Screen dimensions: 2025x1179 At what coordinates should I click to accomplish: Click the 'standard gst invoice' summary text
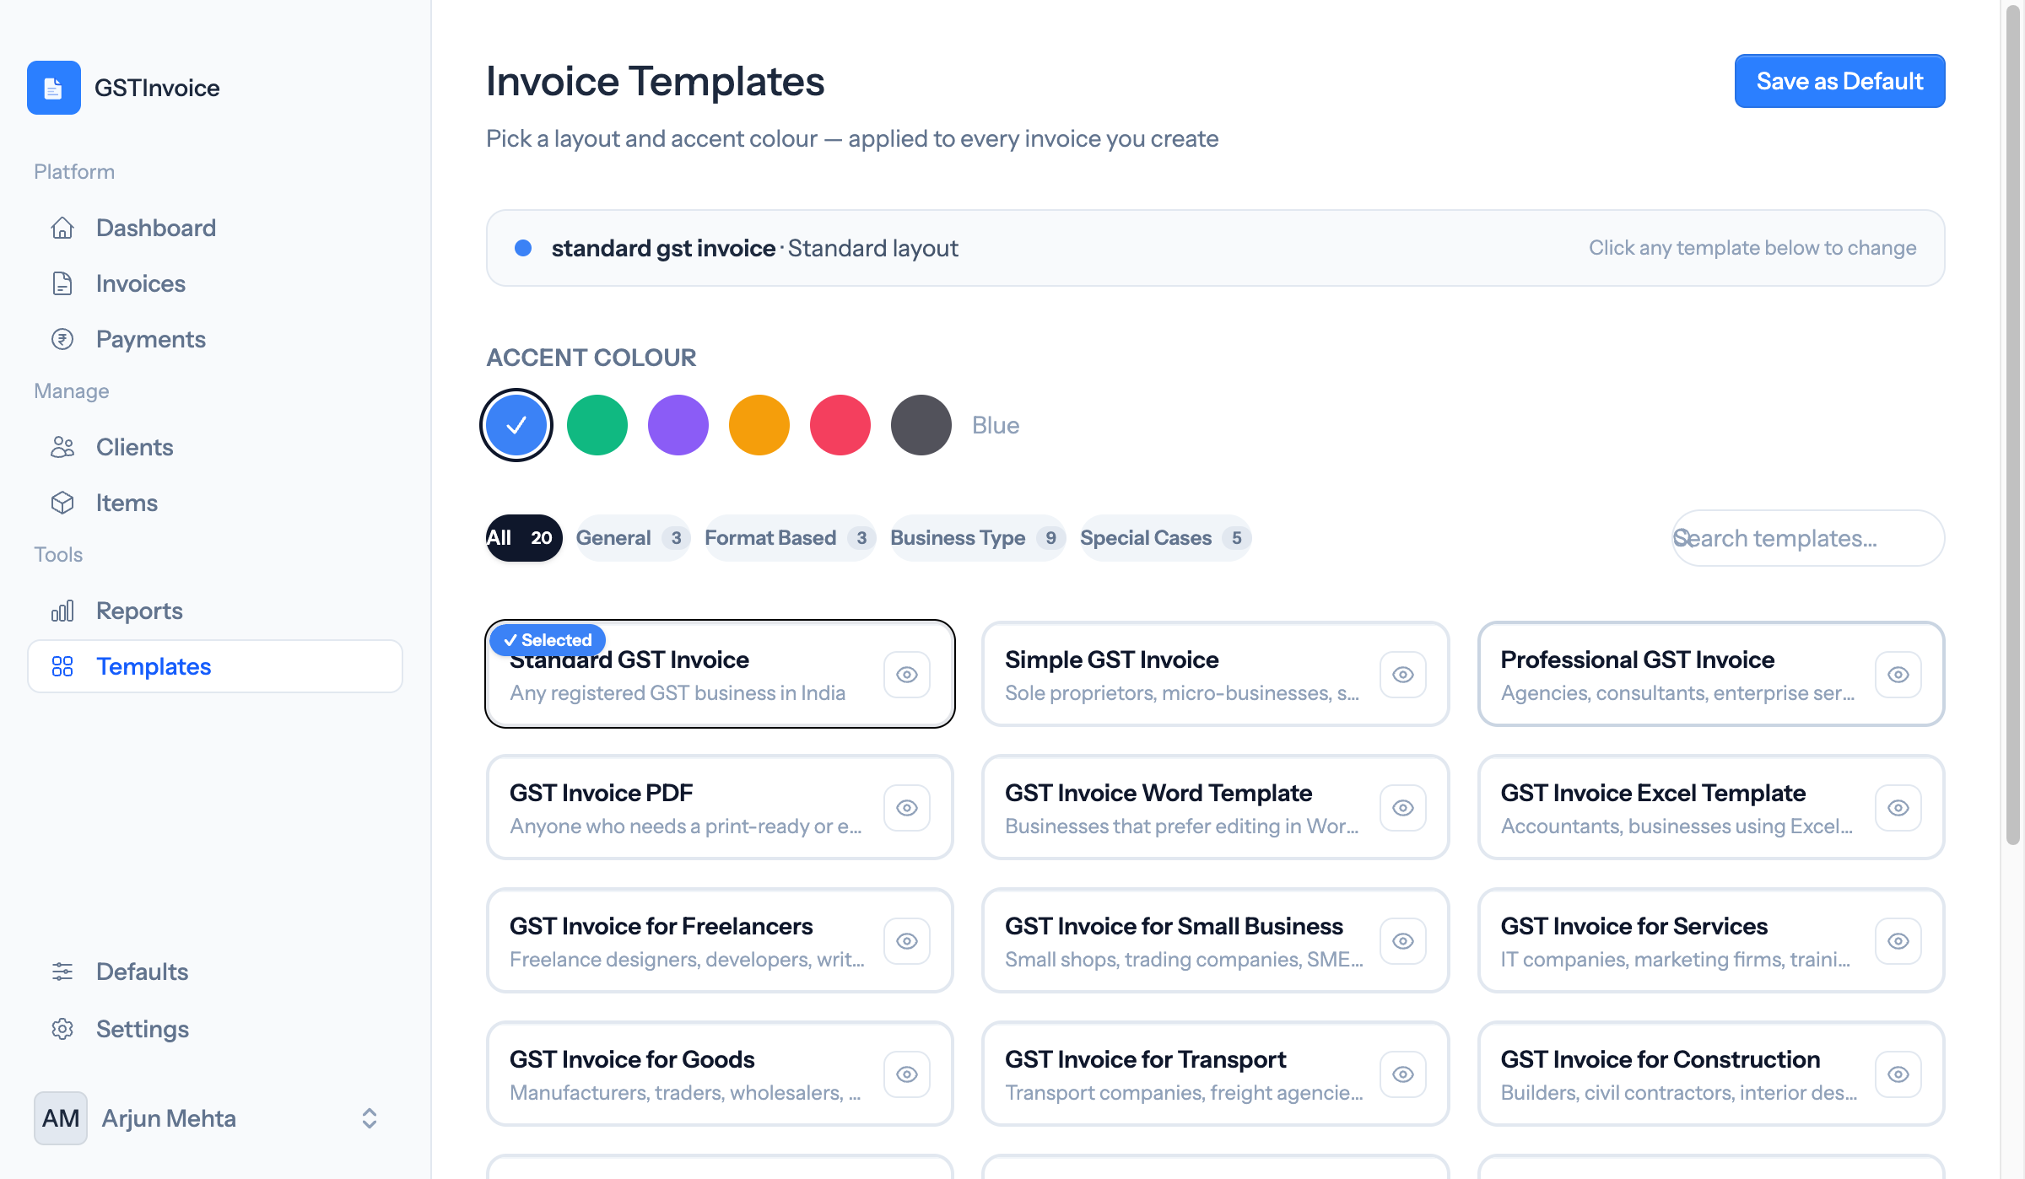coord(663,248)
